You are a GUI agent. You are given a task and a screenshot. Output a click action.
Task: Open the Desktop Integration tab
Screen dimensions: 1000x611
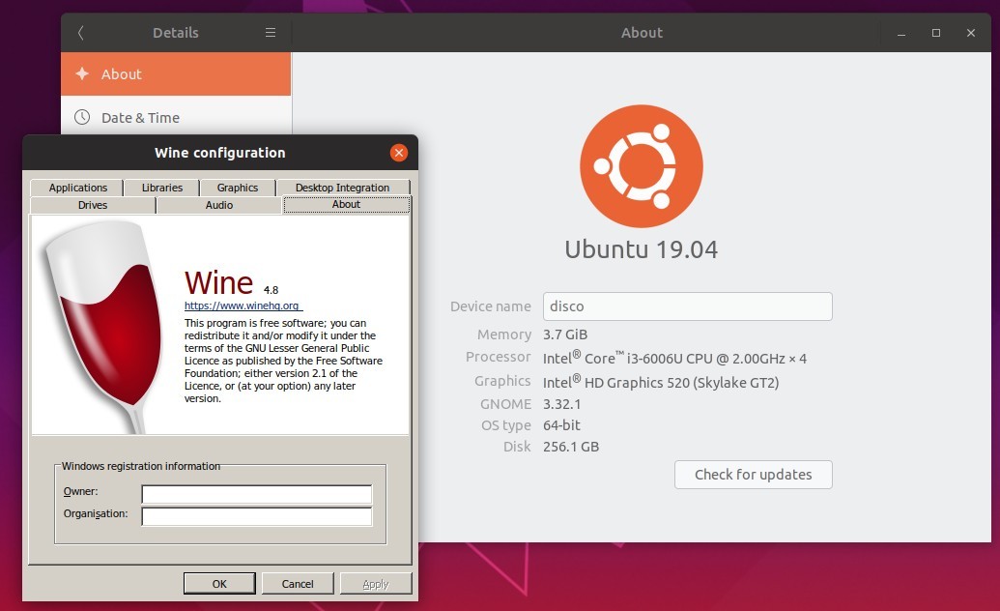click(x=342, y=188)
